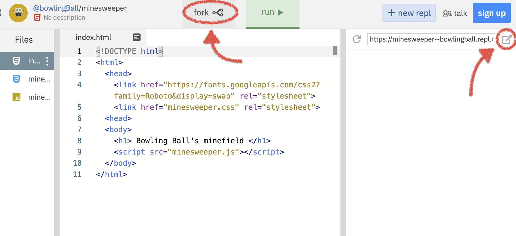The height and width of the screenshot is (236, 516).
Task: Open the talk community link
Action: pos(455,13)
